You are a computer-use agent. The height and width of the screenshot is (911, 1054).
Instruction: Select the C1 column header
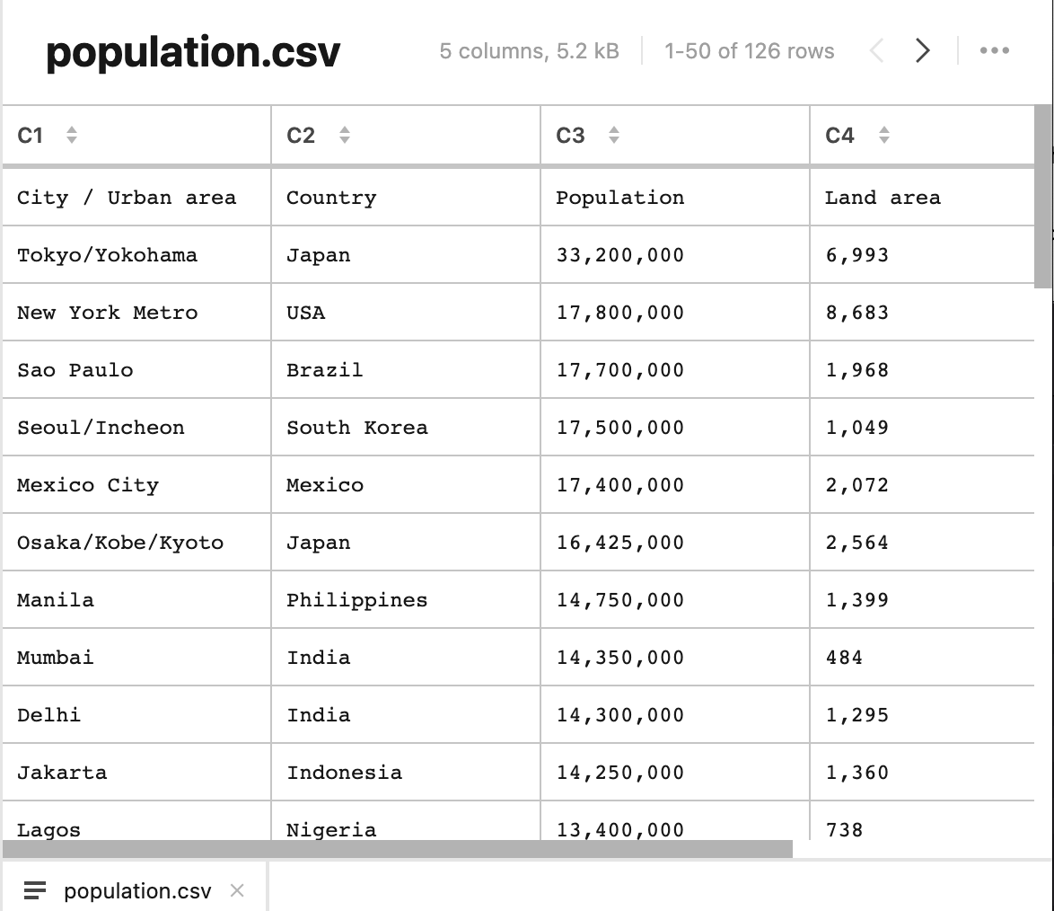pos(31,136)
